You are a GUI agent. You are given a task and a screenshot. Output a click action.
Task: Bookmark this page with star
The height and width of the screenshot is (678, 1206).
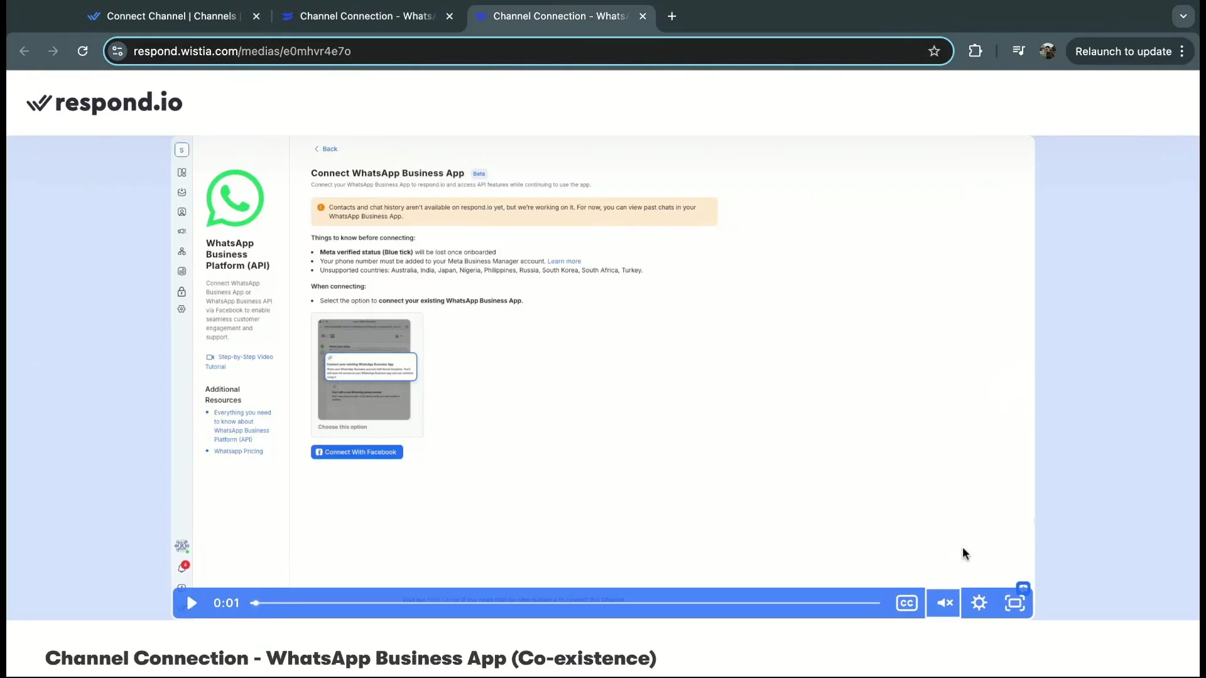pyautogui.click(x=934, y=51)
